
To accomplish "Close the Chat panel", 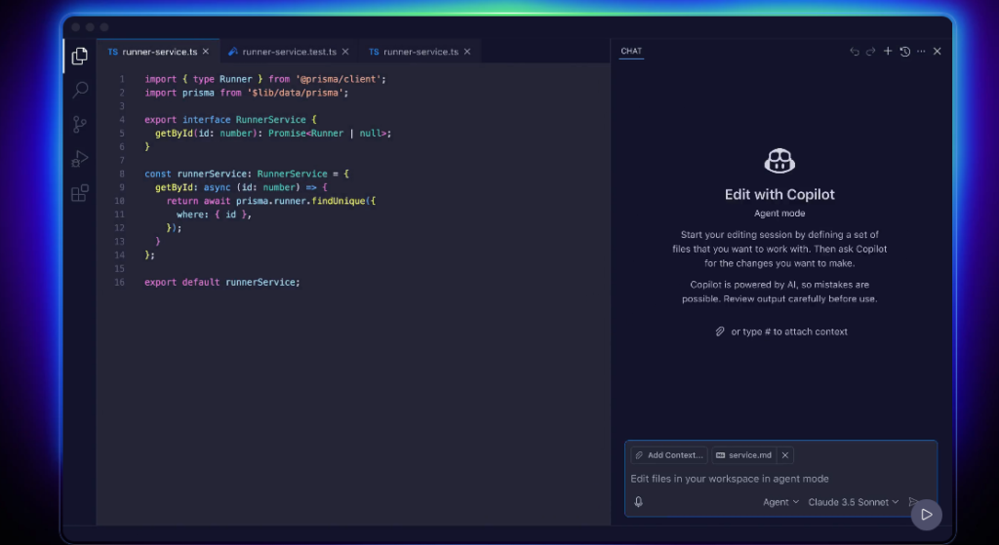I will (x=938, y=52).
